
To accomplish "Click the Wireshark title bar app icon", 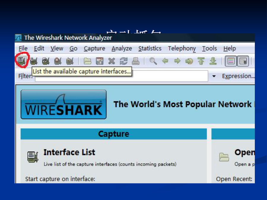I will click(18, 38).
